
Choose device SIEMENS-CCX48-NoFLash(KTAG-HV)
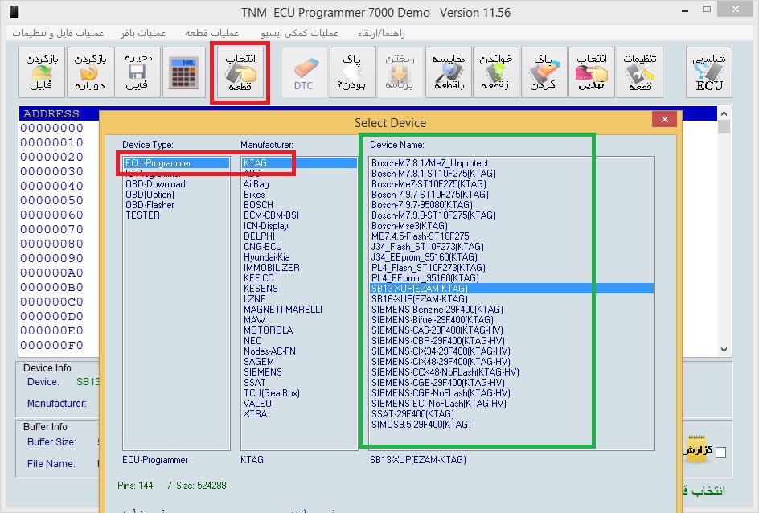445,372
